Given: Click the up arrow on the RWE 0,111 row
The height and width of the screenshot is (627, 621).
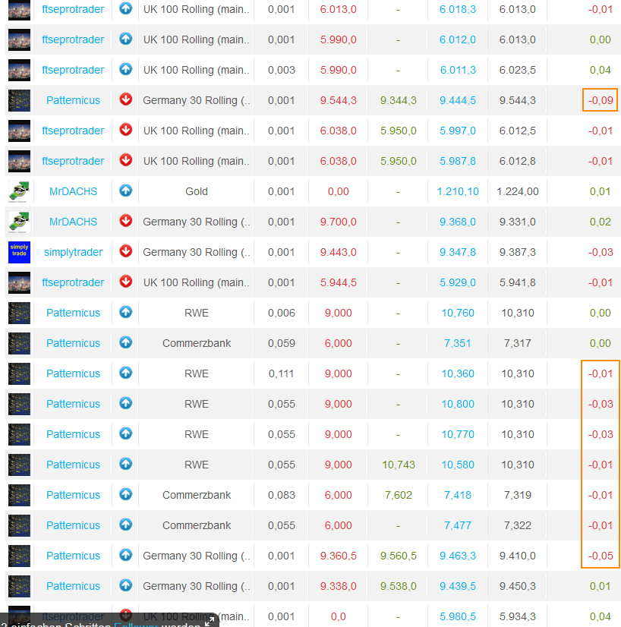Looking at the screenshot, I should click(x=125, y=373).
